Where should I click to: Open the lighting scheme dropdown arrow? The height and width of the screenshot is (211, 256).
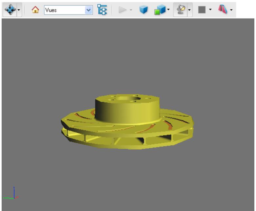189,10
